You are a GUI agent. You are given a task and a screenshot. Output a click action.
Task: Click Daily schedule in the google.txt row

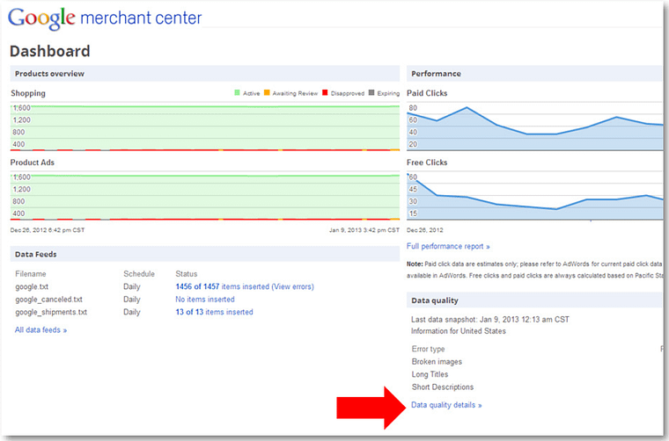pos(131,286)
